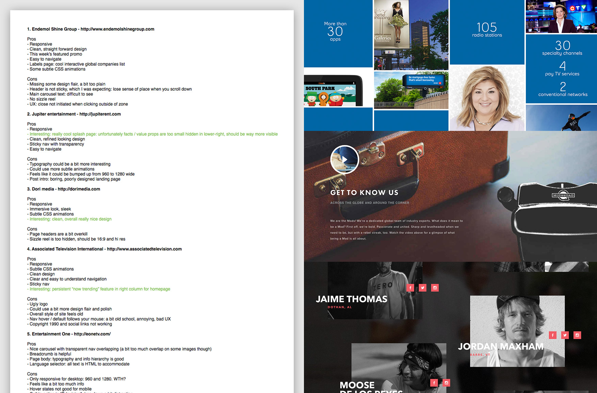Image resolution: width=597 pixels, height=393 pixels.
Task: Open Moose De Los Reyes' Facebook icon
Action: (434, 383)
